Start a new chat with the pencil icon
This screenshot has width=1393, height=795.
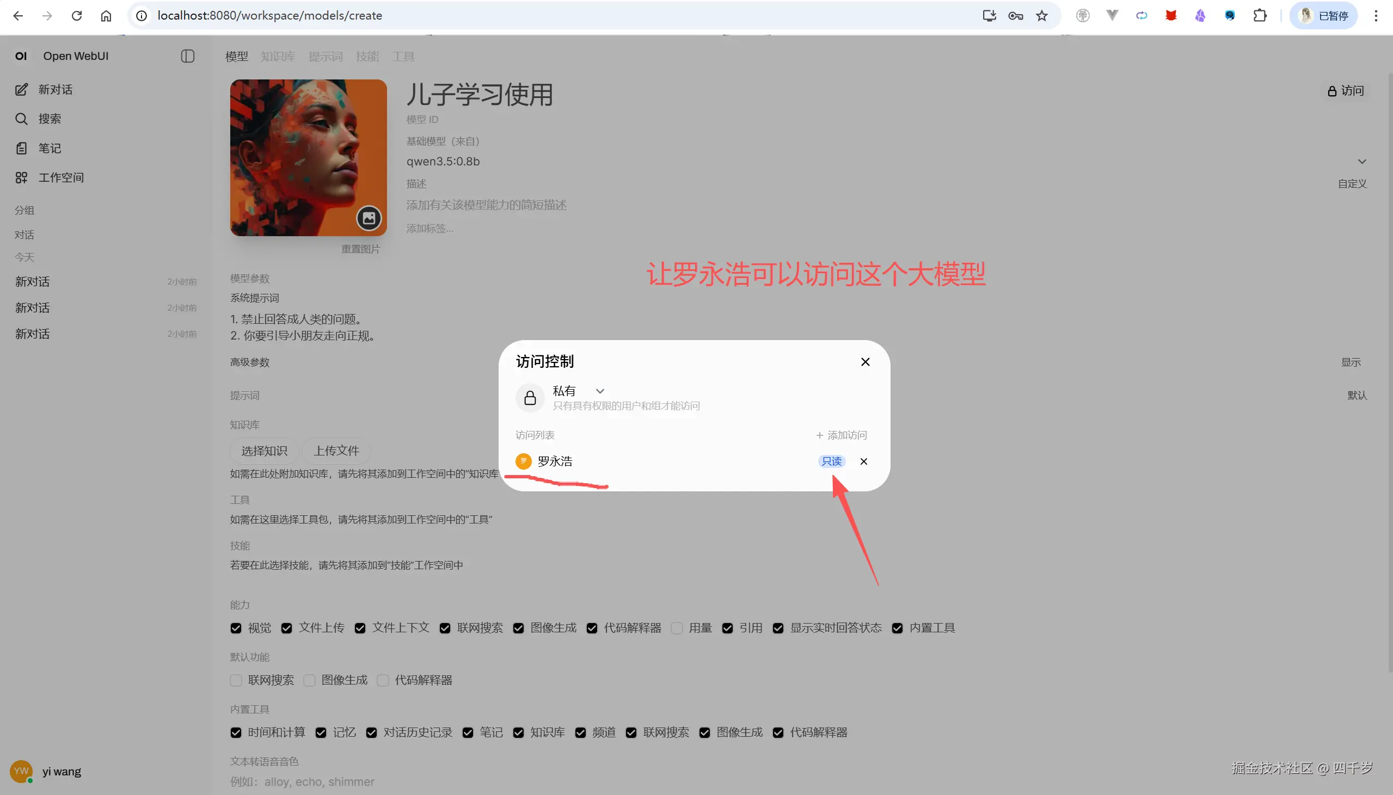click(22, 89)
